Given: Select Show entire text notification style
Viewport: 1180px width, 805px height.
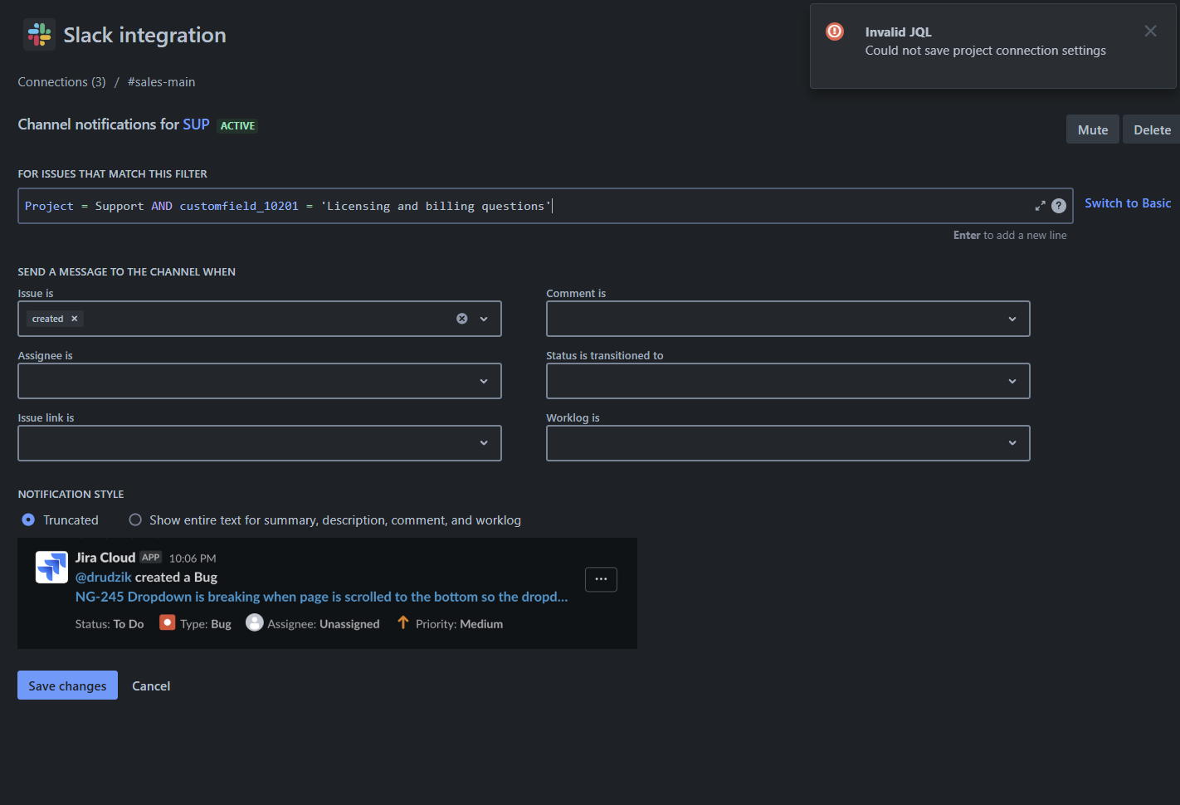Looking at the screenshot, I should [x=134, y=520].
